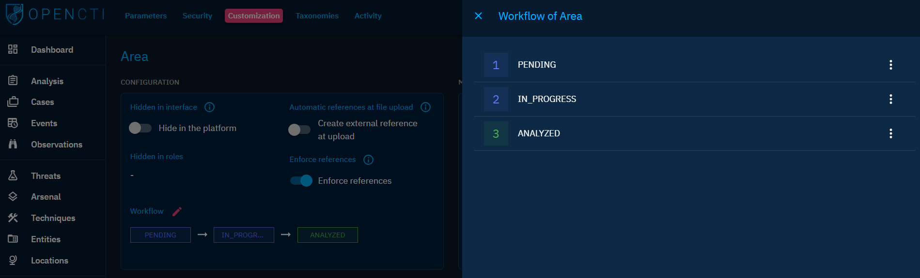Open options menu for PENDING status
The width and height of the screenshot is (920, 278).
click(890, 65)
